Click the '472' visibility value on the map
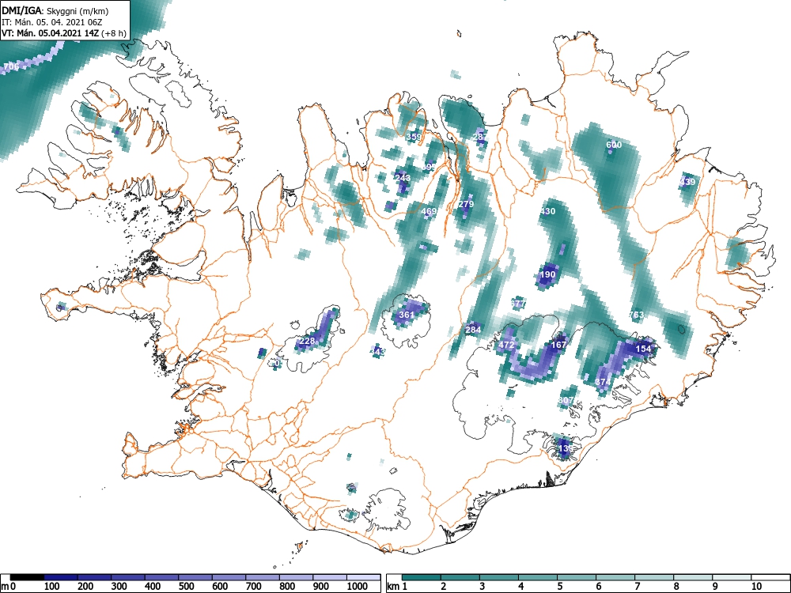The width and height of the screenshot is (791, 593). tap(506, 345)
